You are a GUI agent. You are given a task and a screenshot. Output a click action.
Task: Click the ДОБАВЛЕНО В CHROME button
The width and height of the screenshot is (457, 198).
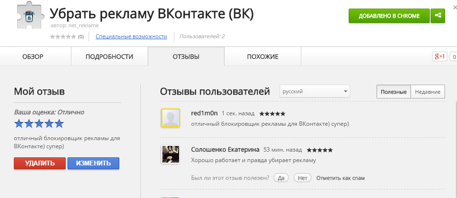pyautogui.click(x=389, y=16)
